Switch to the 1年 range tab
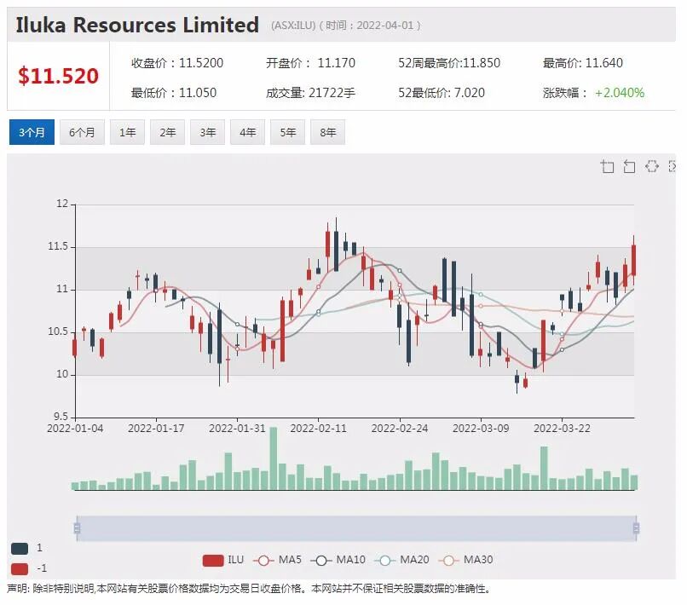687x605 pixels. click(127, 132)
